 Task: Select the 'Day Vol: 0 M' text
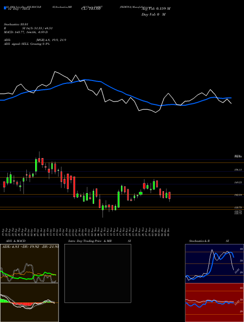pos(153,15)
